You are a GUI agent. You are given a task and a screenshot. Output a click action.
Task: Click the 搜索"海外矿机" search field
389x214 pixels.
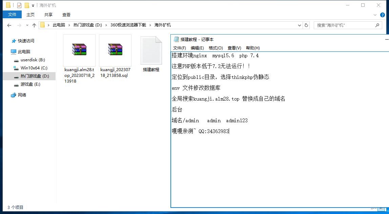coord(344,25)
